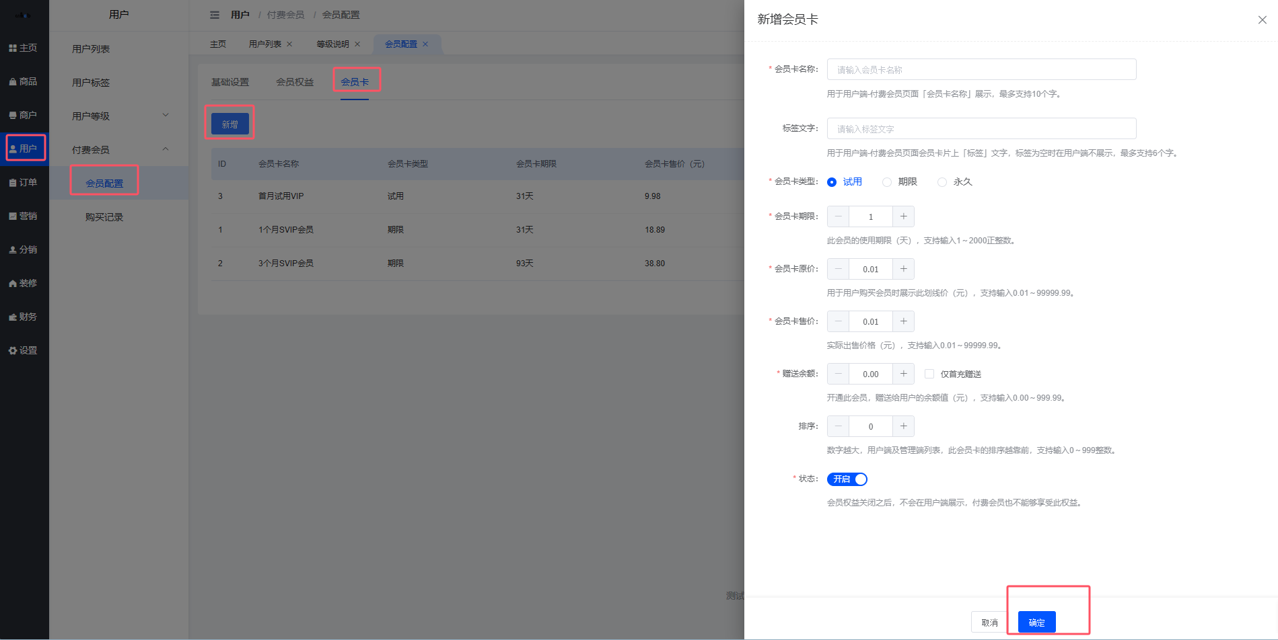This screenshot has width=1278, height=640.
Task: Open the 分销 sidebar icon
Action: [x=24, y=249]
